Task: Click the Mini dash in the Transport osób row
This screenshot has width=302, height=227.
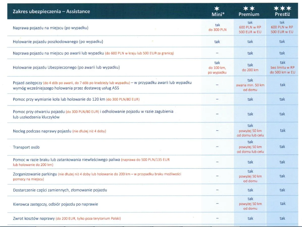Action: 217,147
